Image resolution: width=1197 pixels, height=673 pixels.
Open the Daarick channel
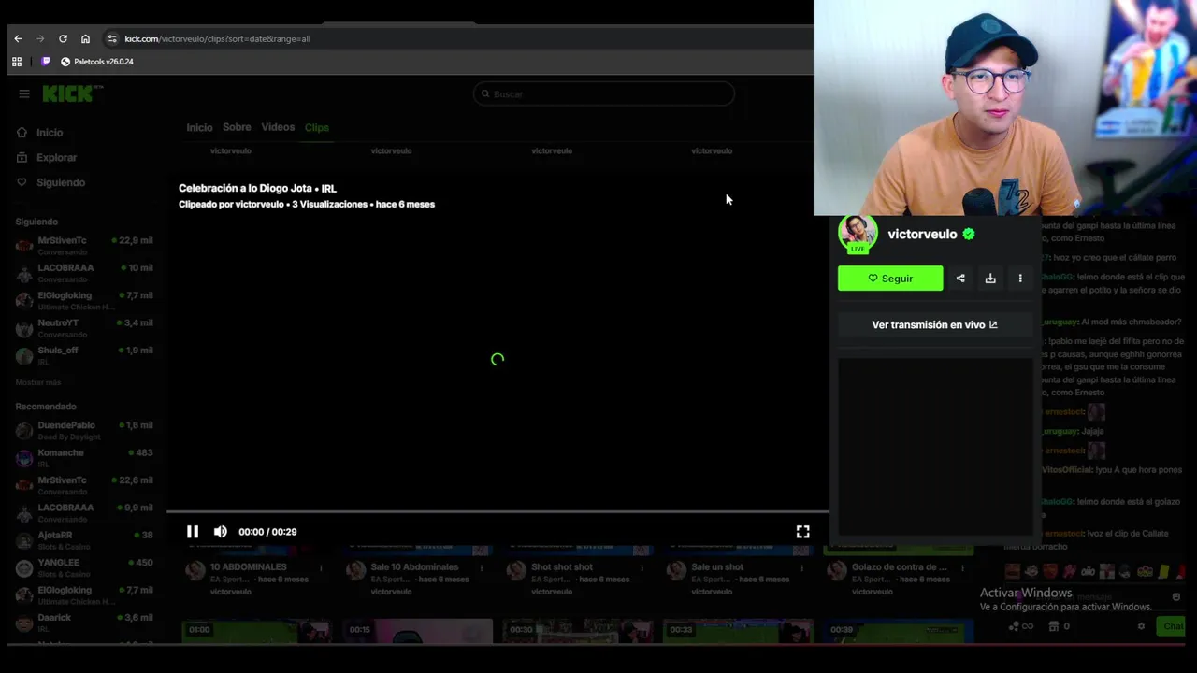coord(84,623)
